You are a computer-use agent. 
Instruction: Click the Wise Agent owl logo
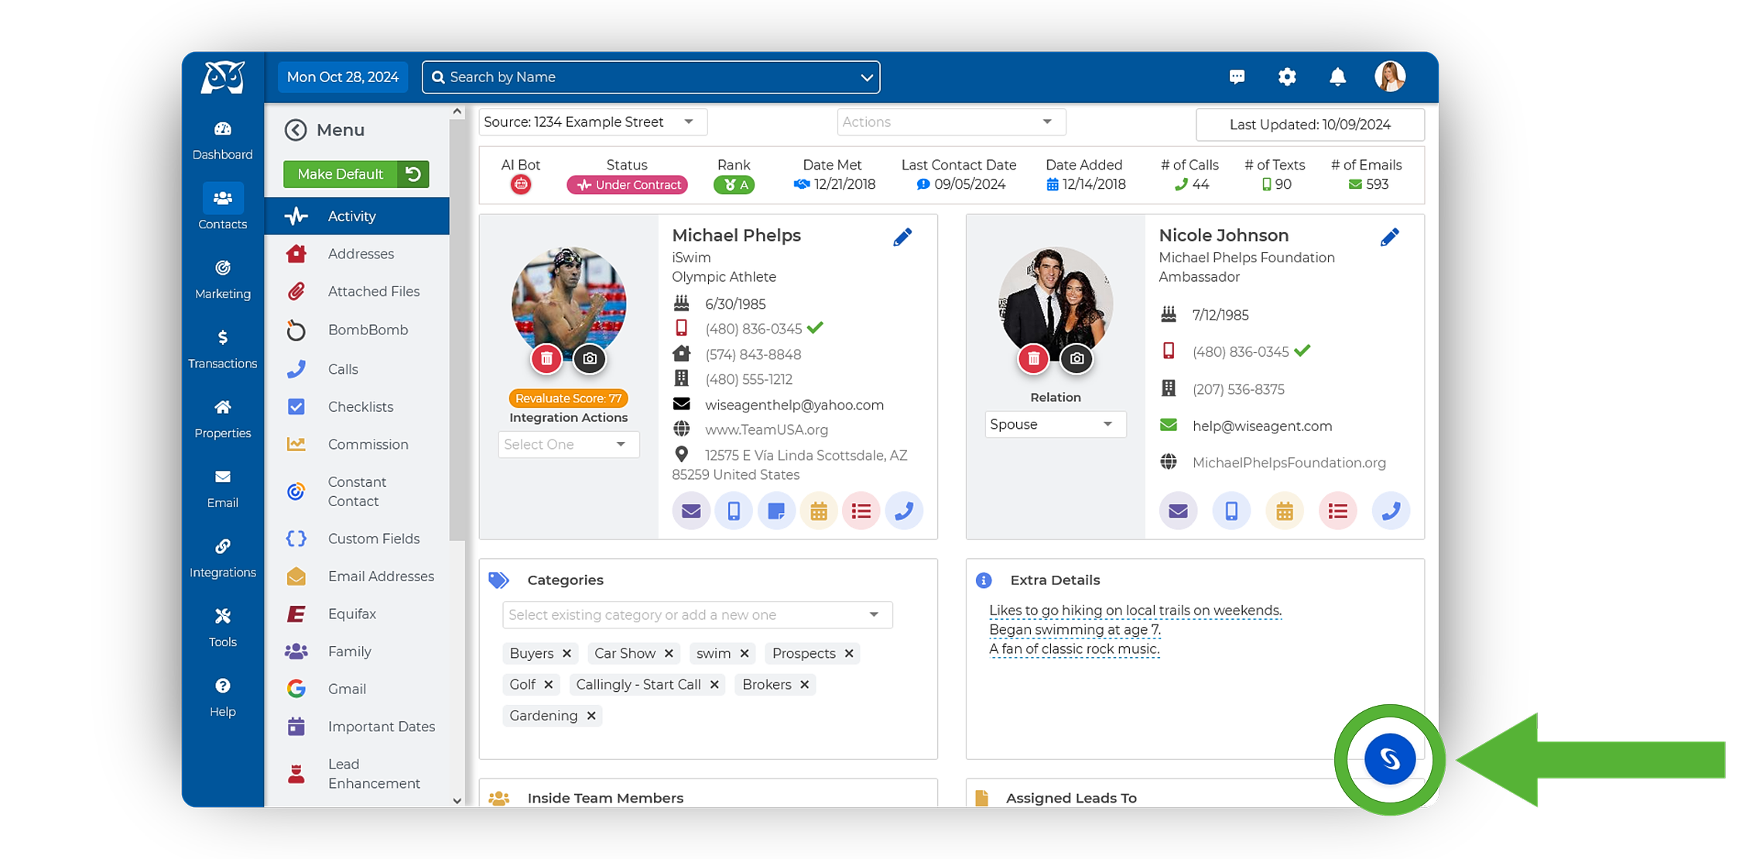pos(223,77)
